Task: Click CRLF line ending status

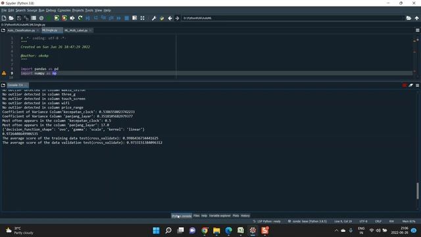Action: (378, 221)
